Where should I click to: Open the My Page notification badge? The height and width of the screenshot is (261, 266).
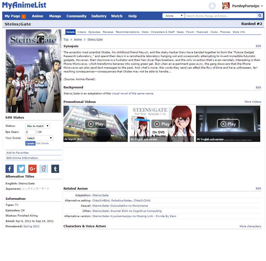click(x=24, y=16)
